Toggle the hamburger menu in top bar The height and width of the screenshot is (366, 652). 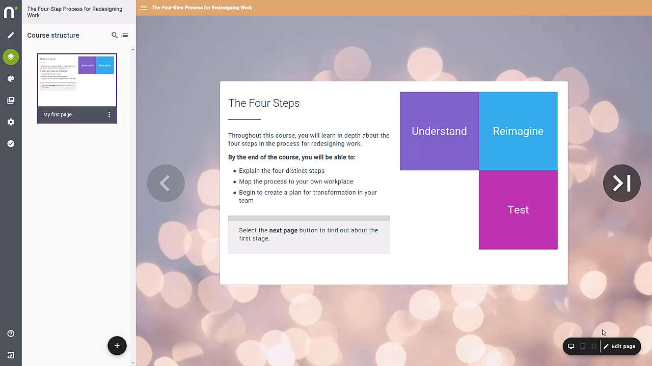coord(144,8)
